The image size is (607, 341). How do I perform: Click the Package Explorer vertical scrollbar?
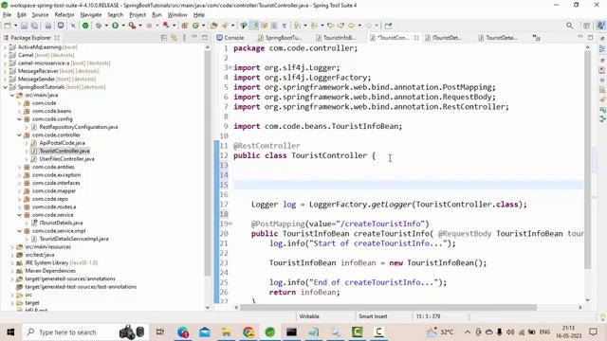208,164
